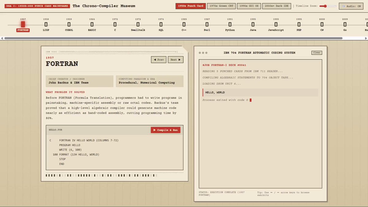This screenshot has height=207, width=368.
Task: Click '$JOB FORTRAN-I DECK #0041' console line
Action: (x=224, y=65)
